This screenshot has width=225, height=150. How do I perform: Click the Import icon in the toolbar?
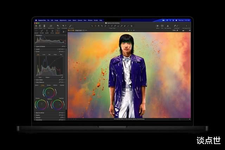[x=36, y=26]
